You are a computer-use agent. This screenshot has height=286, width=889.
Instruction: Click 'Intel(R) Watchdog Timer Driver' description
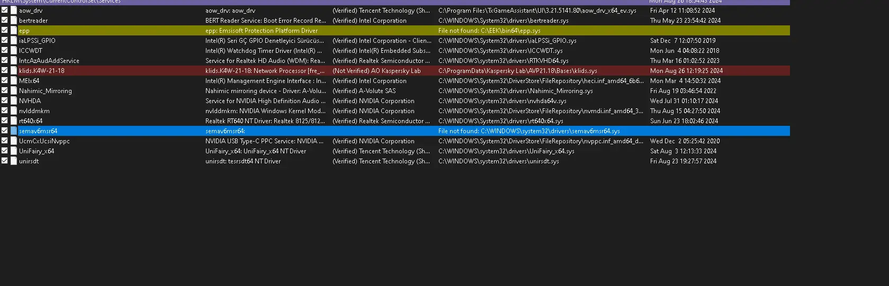point(264,51)
